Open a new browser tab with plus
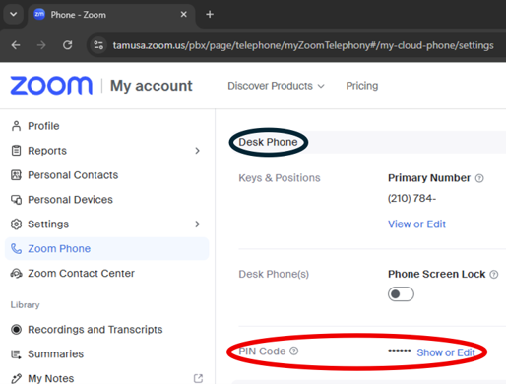The image size is (506, 384). (x=210, y=15)
